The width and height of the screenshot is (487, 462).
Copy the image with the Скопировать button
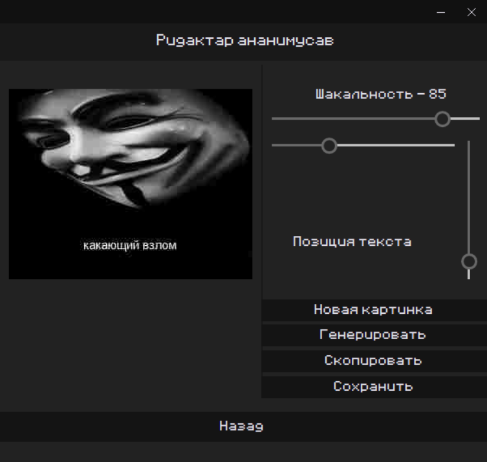[x=374, y=361]
